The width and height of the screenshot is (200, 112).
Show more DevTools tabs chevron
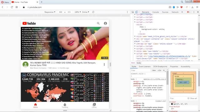click(182, 12)
